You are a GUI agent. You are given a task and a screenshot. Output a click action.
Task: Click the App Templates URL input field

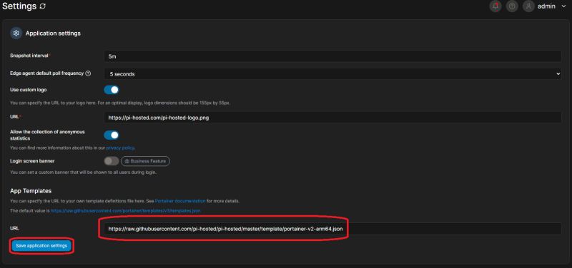coord(332,229)
